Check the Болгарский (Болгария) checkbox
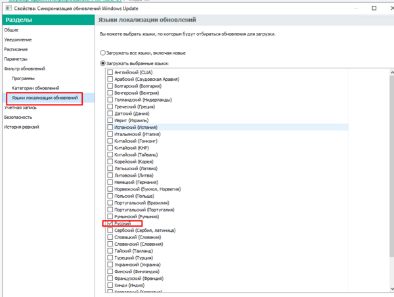Image resolution: width=394 pixels, height=297 pixels. point(110,86)
